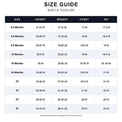
Task: Click the 0-3 Months size row label
Action: tap(17, 27)
